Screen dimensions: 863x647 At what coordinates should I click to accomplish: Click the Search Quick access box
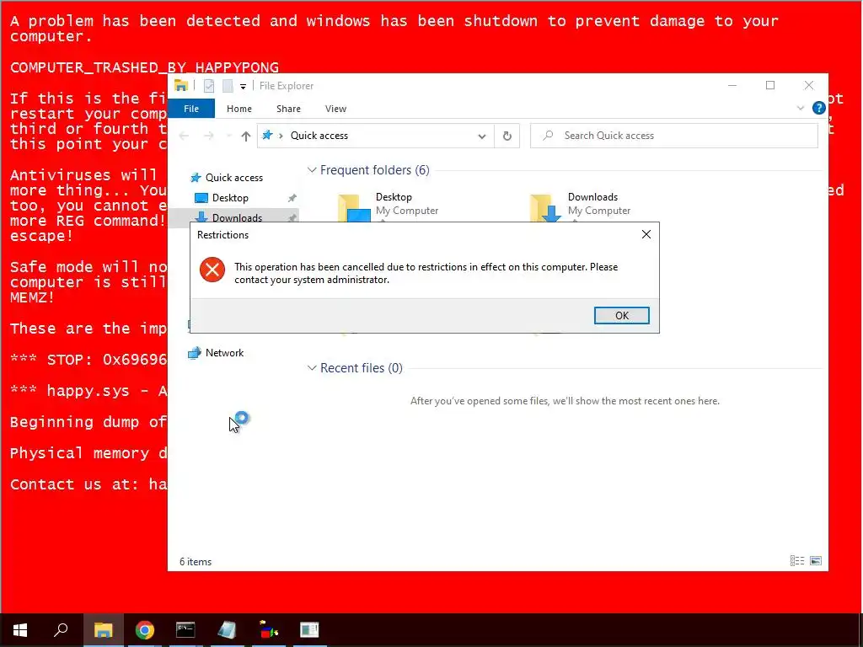coord(673,136)
